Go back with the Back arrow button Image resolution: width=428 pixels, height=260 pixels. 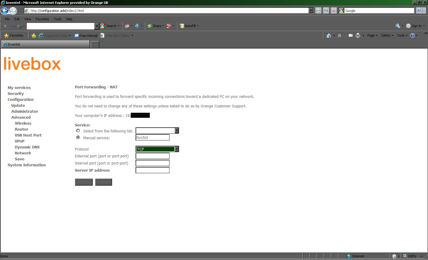tap(4, 11)
